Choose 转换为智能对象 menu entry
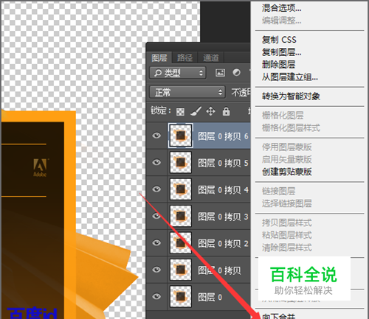This screenshot has width=369, height=319. [291, 96]
